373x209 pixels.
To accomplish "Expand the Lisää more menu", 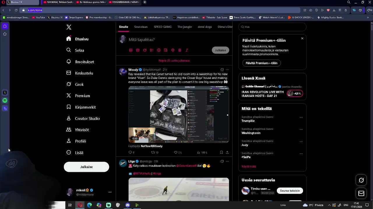I will click(75, 152).
